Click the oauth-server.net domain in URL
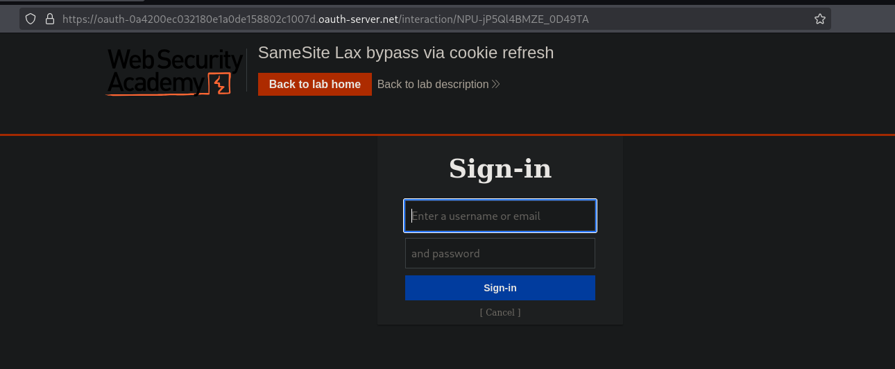Screen dimensions: 895x369 click(363, 19)
